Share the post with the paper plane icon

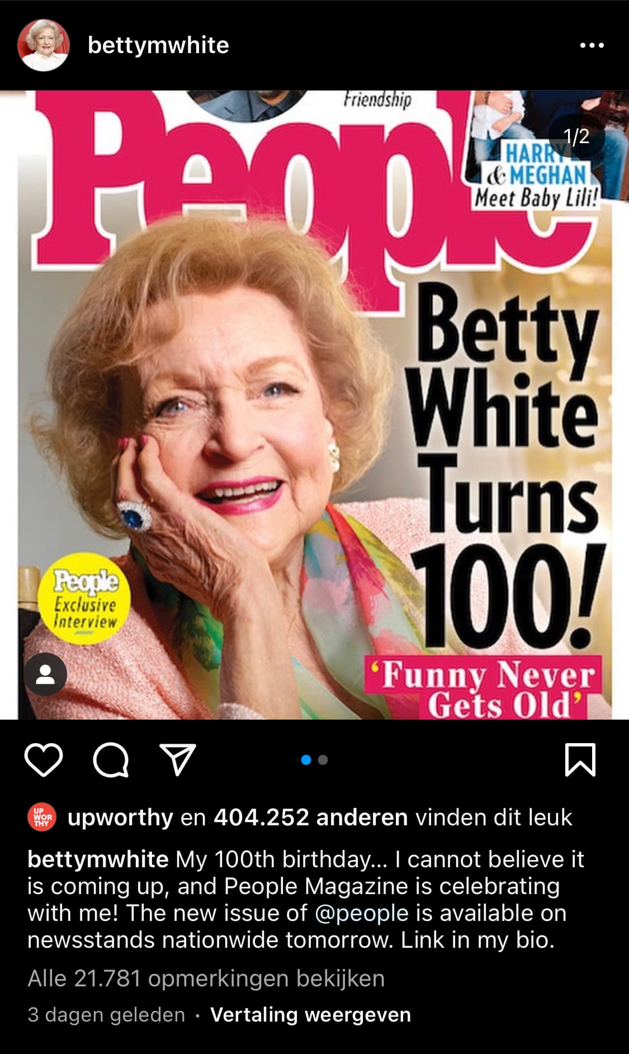point(178,759)
